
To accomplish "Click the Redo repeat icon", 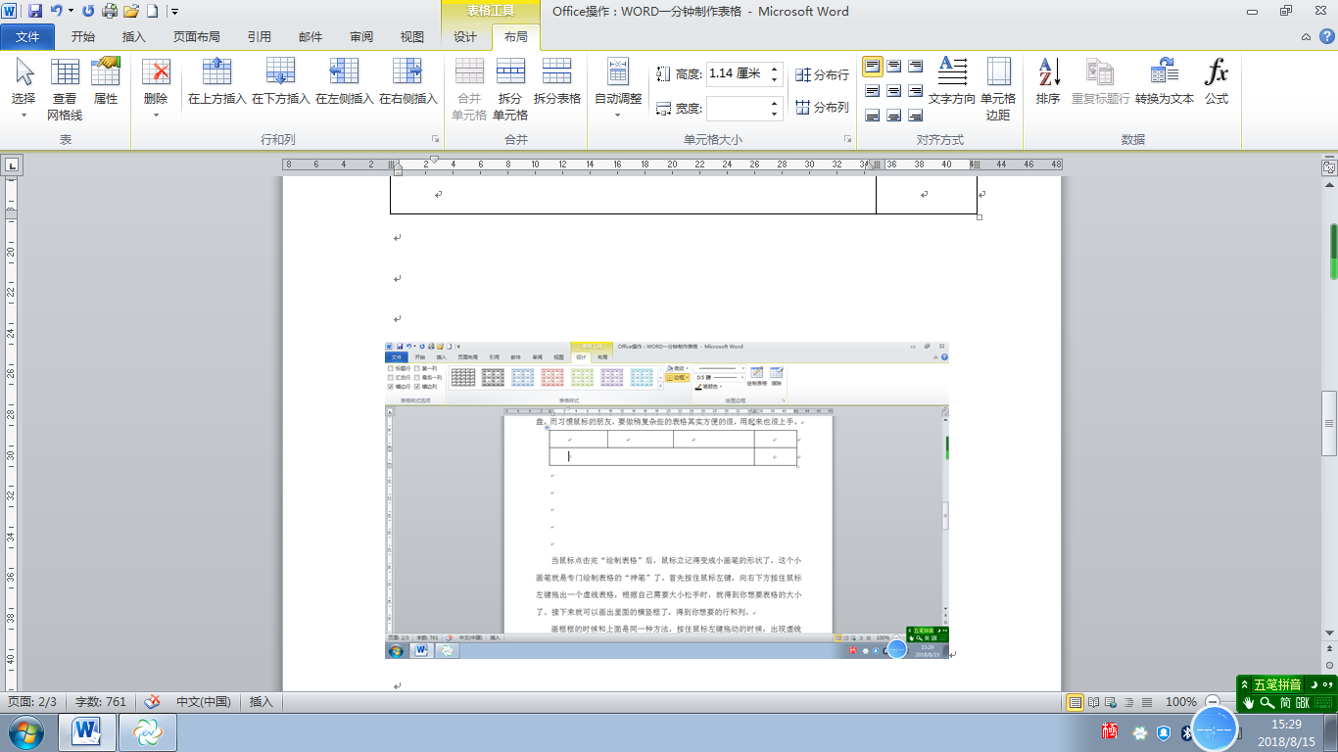I will (88, 12).
